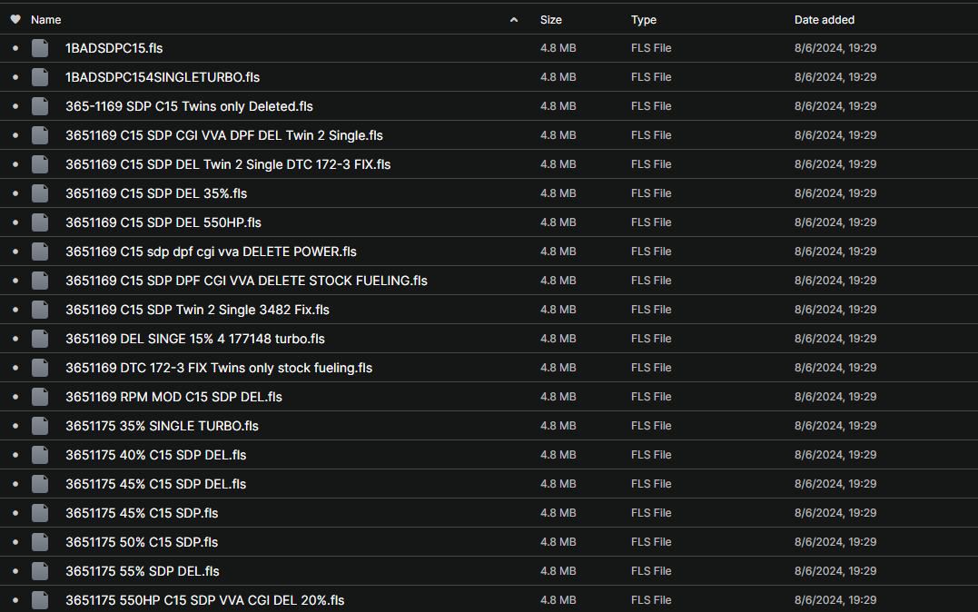Click file icon of 365-1169 SDP C15 Twins only Deleted.fls
The width and height of the screenshot is (978, 612).
coord(39,106)
